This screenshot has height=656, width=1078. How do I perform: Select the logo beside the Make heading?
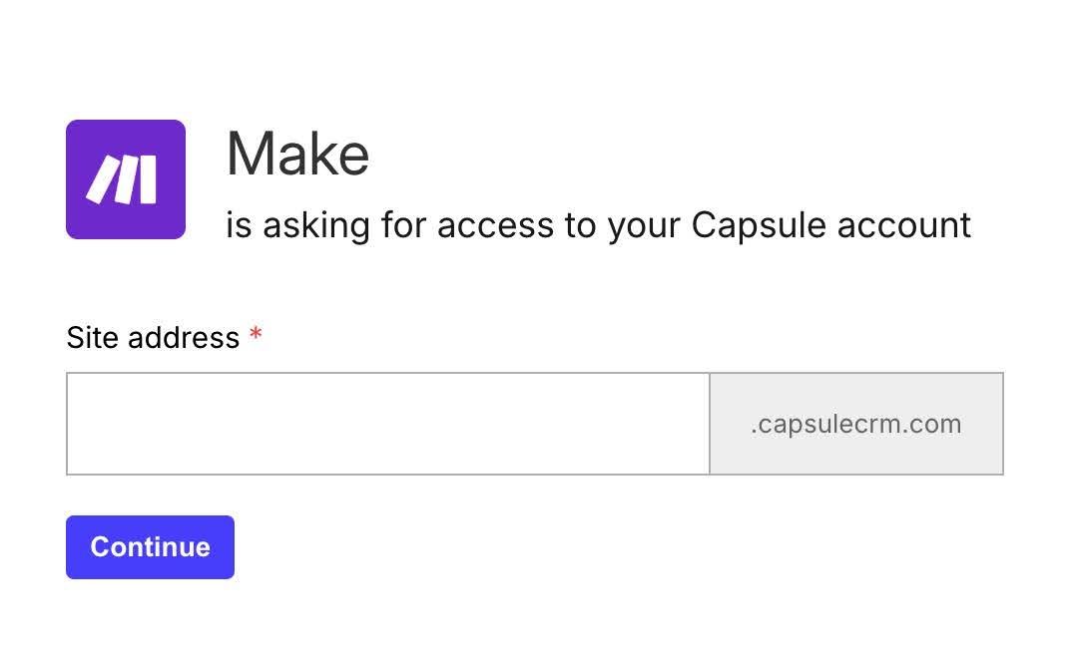[x=125, y=178]
